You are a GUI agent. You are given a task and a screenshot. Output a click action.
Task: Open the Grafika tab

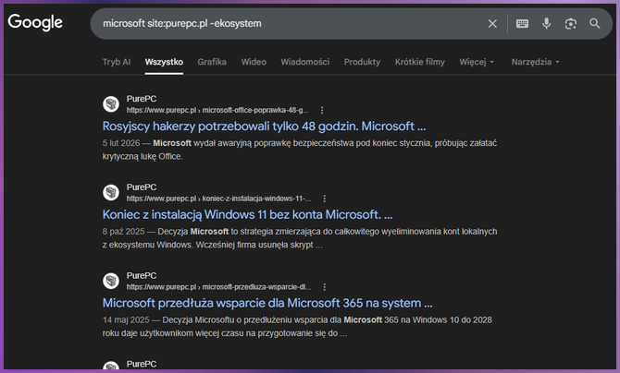pyautogui.click(x=212, y=62)
